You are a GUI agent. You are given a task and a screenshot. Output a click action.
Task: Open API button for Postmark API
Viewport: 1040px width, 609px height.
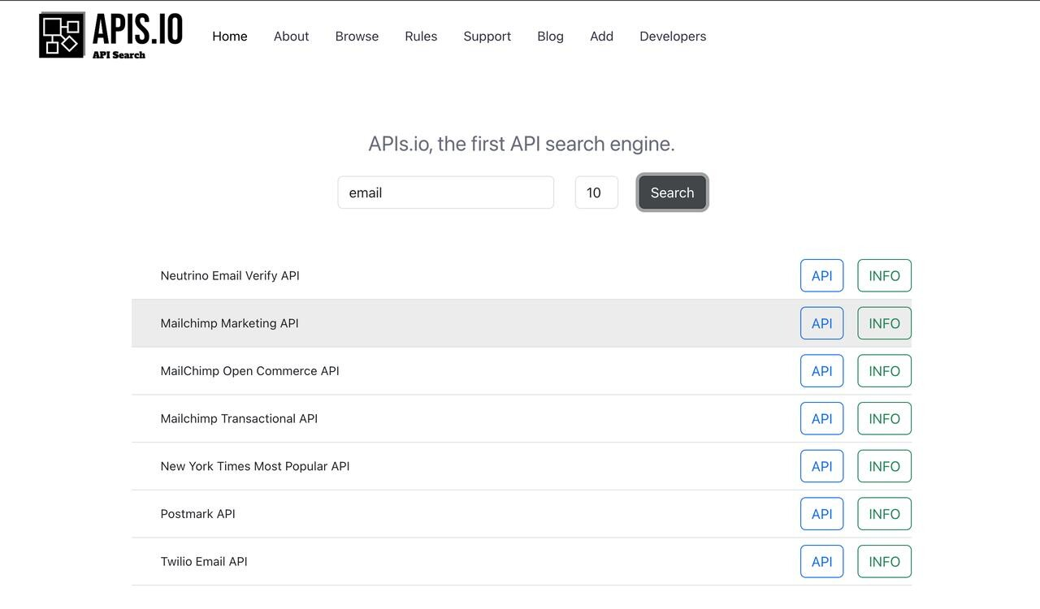821,514
